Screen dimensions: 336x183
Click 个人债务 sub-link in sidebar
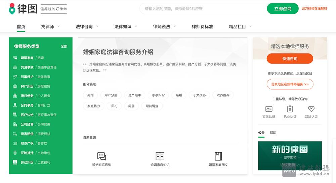pyautogui.click(x=44, y=96)
